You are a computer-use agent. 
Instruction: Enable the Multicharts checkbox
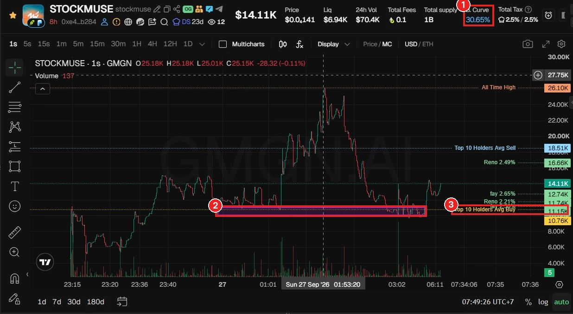(223, 44)
